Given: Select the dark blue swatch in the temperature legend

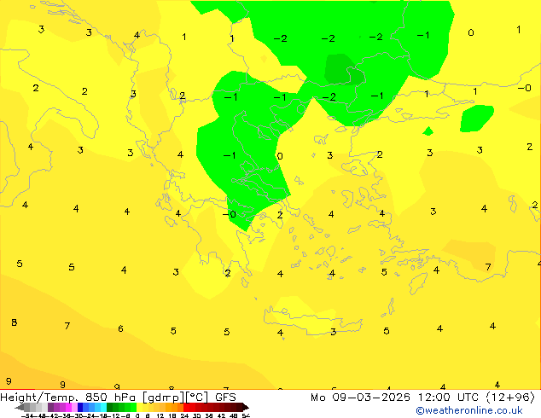Looking at the screenshot, I should coord(80,407).
